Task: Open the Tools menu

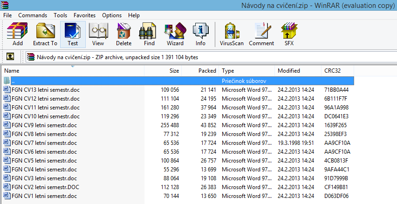Action: pos(60,15)
